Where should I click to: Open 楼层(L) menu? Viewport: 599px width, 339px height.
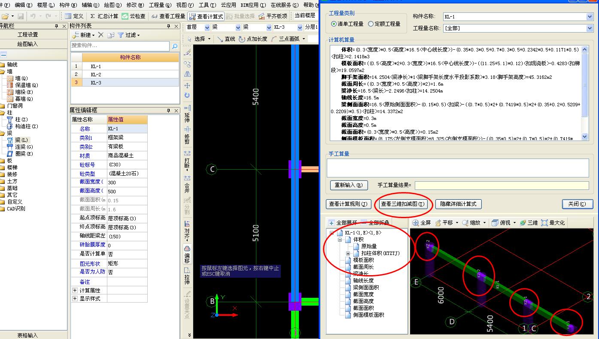tap(46, 5)
